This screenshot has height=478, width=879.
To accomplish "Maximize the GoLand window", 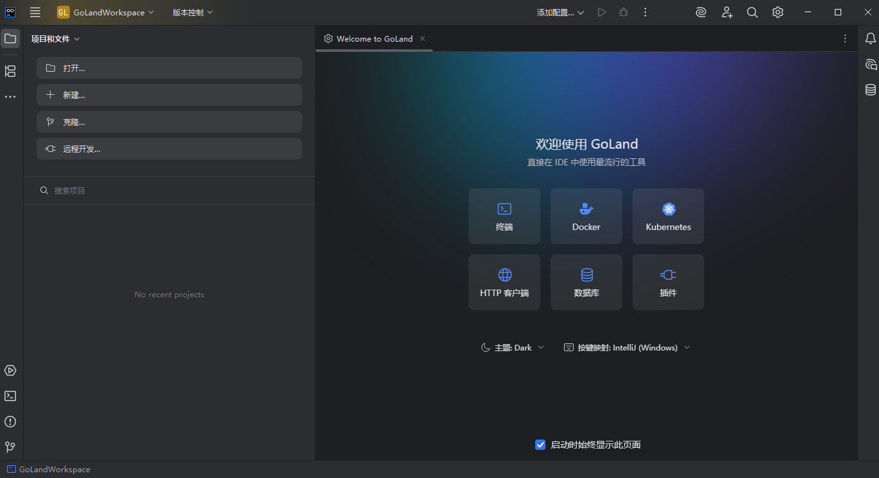I will point(838,12).
